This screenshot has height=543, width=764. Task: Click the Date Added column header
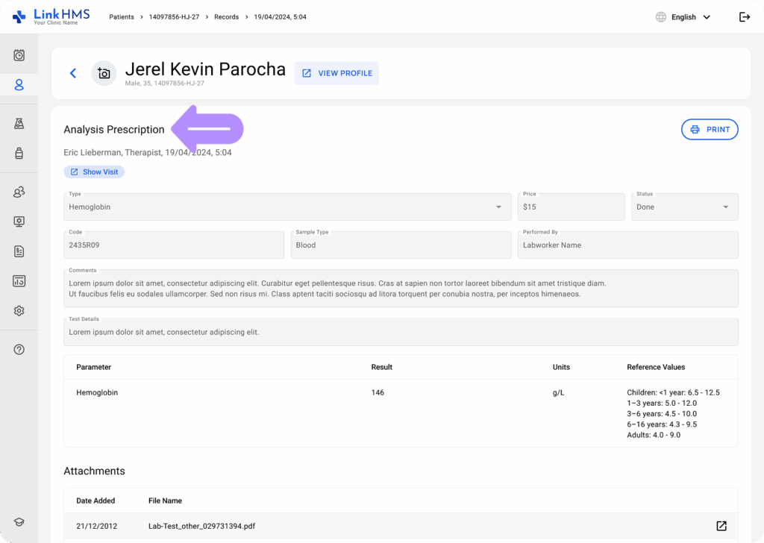click(95, 500)
